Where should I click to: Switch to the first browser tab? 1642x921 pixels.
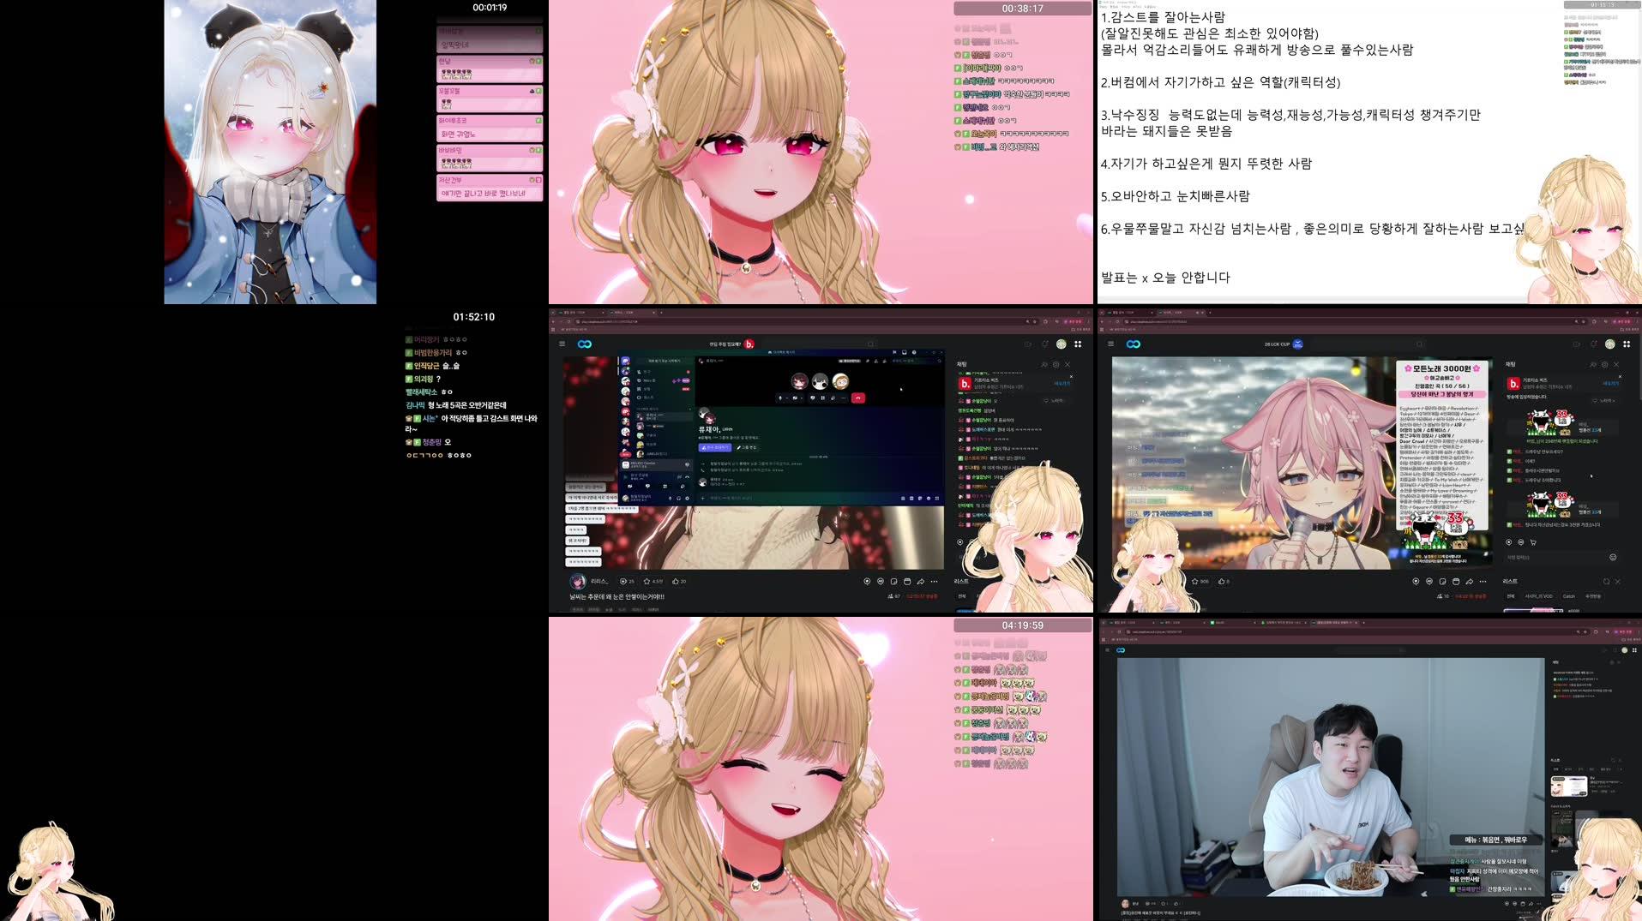click(x=572, y=312)
